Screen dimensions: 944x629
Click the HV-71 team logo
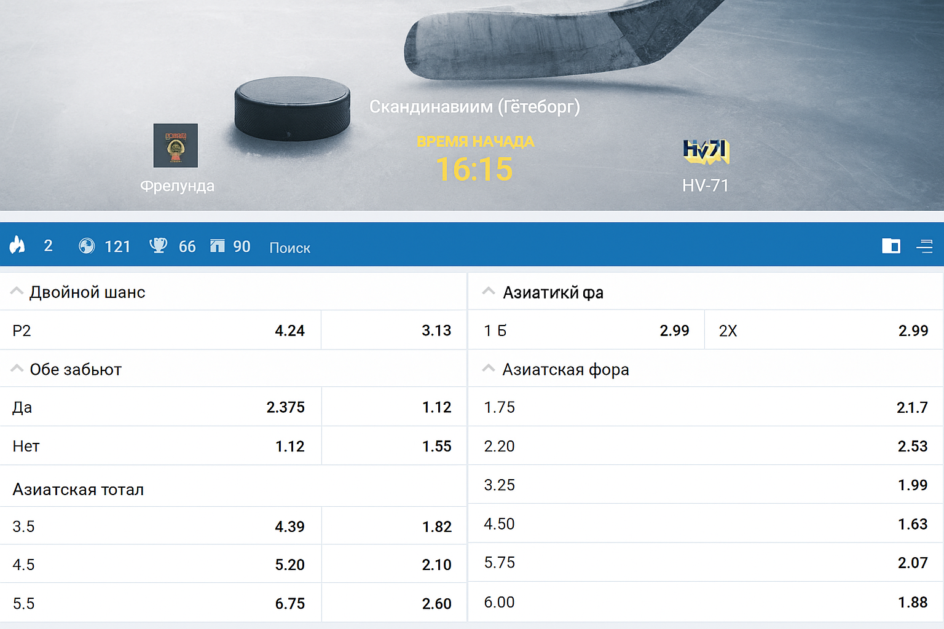706,151
